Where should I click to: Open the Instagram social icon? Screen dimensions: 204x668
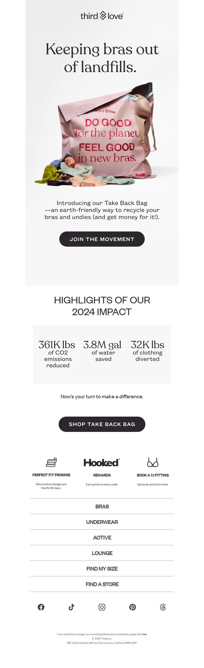click(102, 607)
